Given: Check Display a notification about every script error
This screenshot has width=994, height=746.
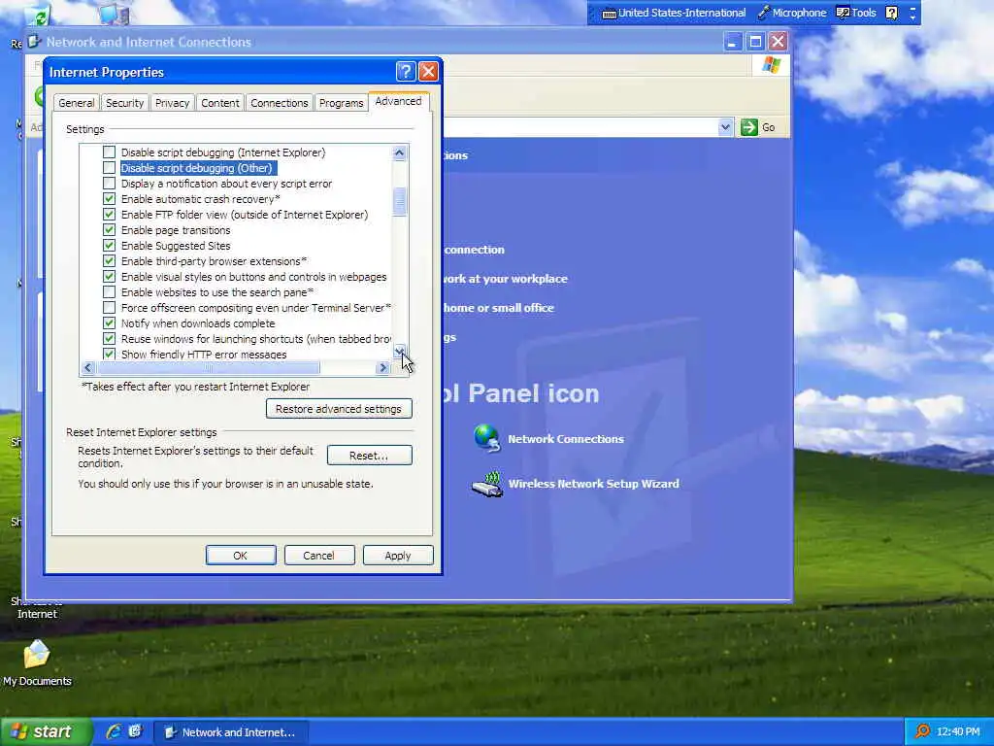Looking at the screenshot, I should 109,184.
